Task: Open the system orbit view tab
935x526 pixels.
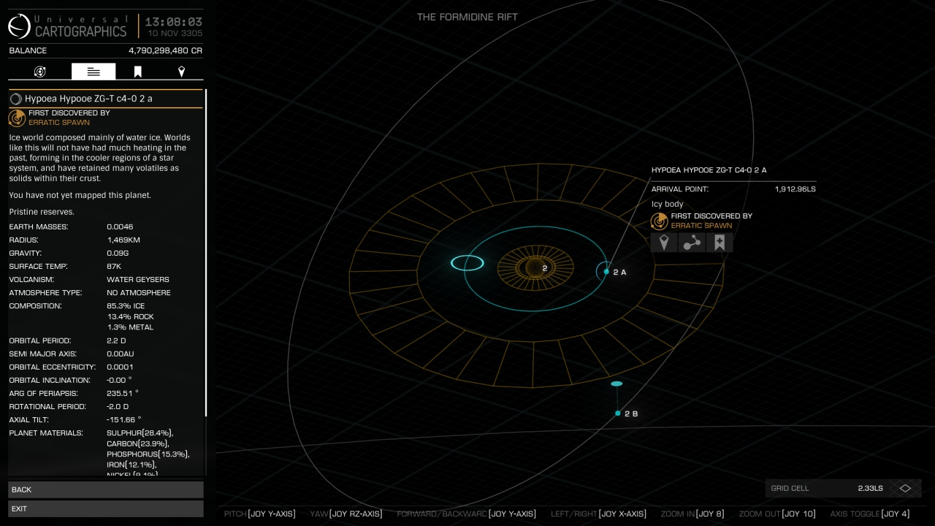Action: click(39, 71)
